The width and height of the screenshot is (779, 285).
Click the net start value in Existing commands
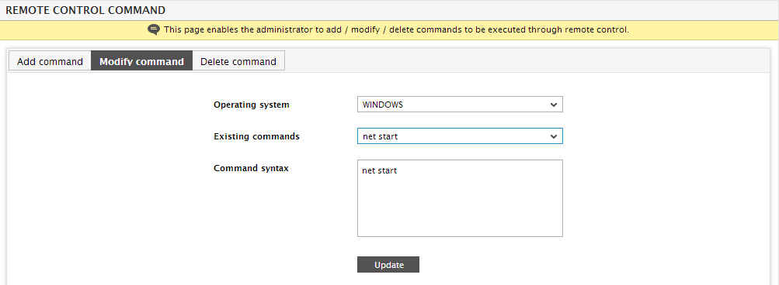pyautogui.click(x=380, y=136)
